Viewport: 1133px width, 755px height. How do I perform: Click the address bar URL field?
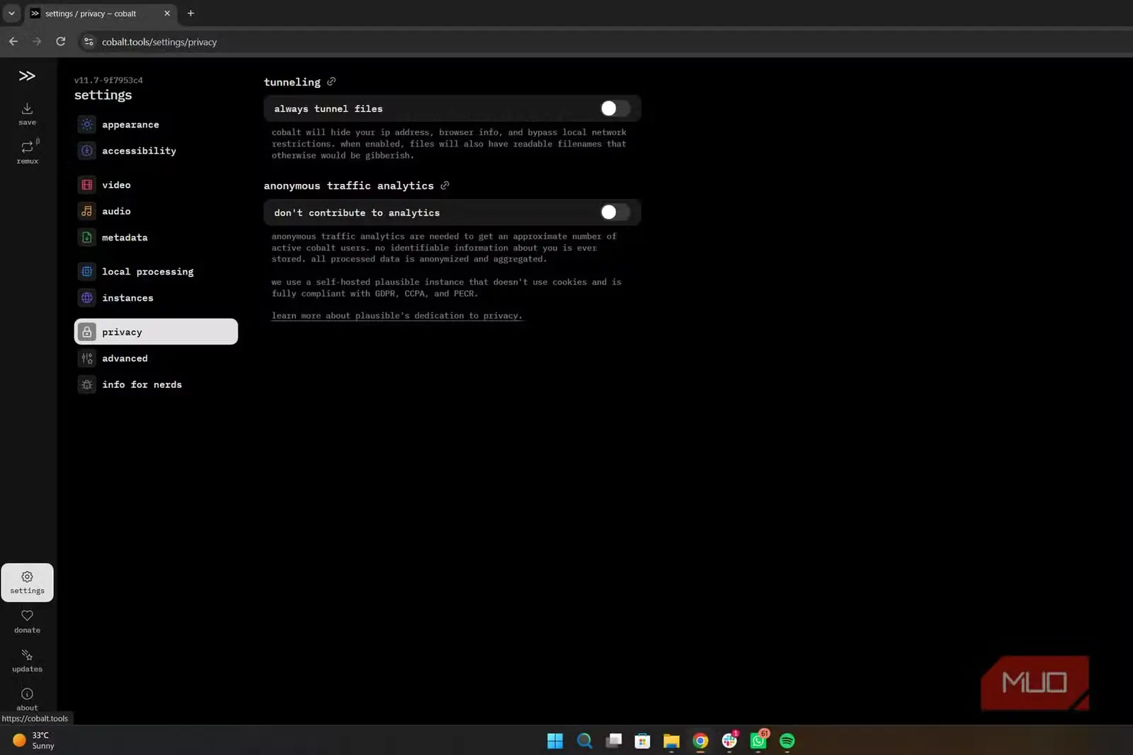(x=159, y=42)
